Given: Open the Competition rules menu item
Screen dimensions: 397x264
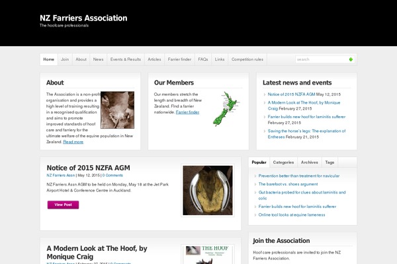Looking at the screenshot, I should 247,59.
